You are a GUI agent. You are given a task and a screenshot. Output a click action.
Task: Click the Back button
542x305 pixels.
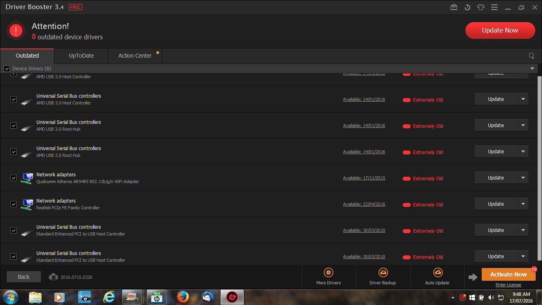(24, 277)
